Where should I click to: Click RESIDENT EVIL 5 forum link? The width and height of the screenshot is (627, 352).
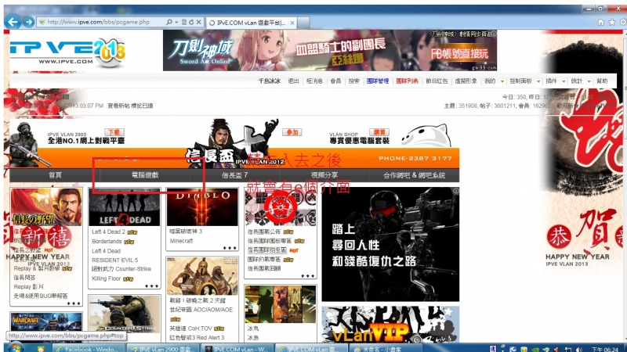(x=114, y=260)
